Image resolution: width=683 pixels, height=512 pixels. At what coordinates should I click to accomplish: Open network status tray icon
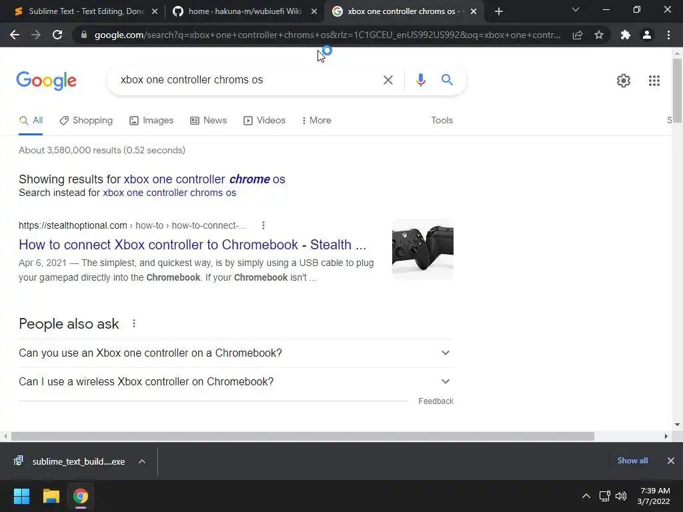(x=604, y=496)
